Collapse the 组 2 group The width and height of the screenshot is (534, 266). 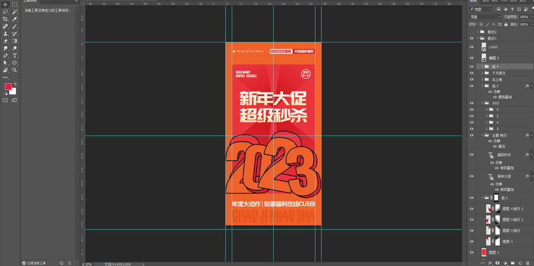pyautogui.click(x=482, y=198)
